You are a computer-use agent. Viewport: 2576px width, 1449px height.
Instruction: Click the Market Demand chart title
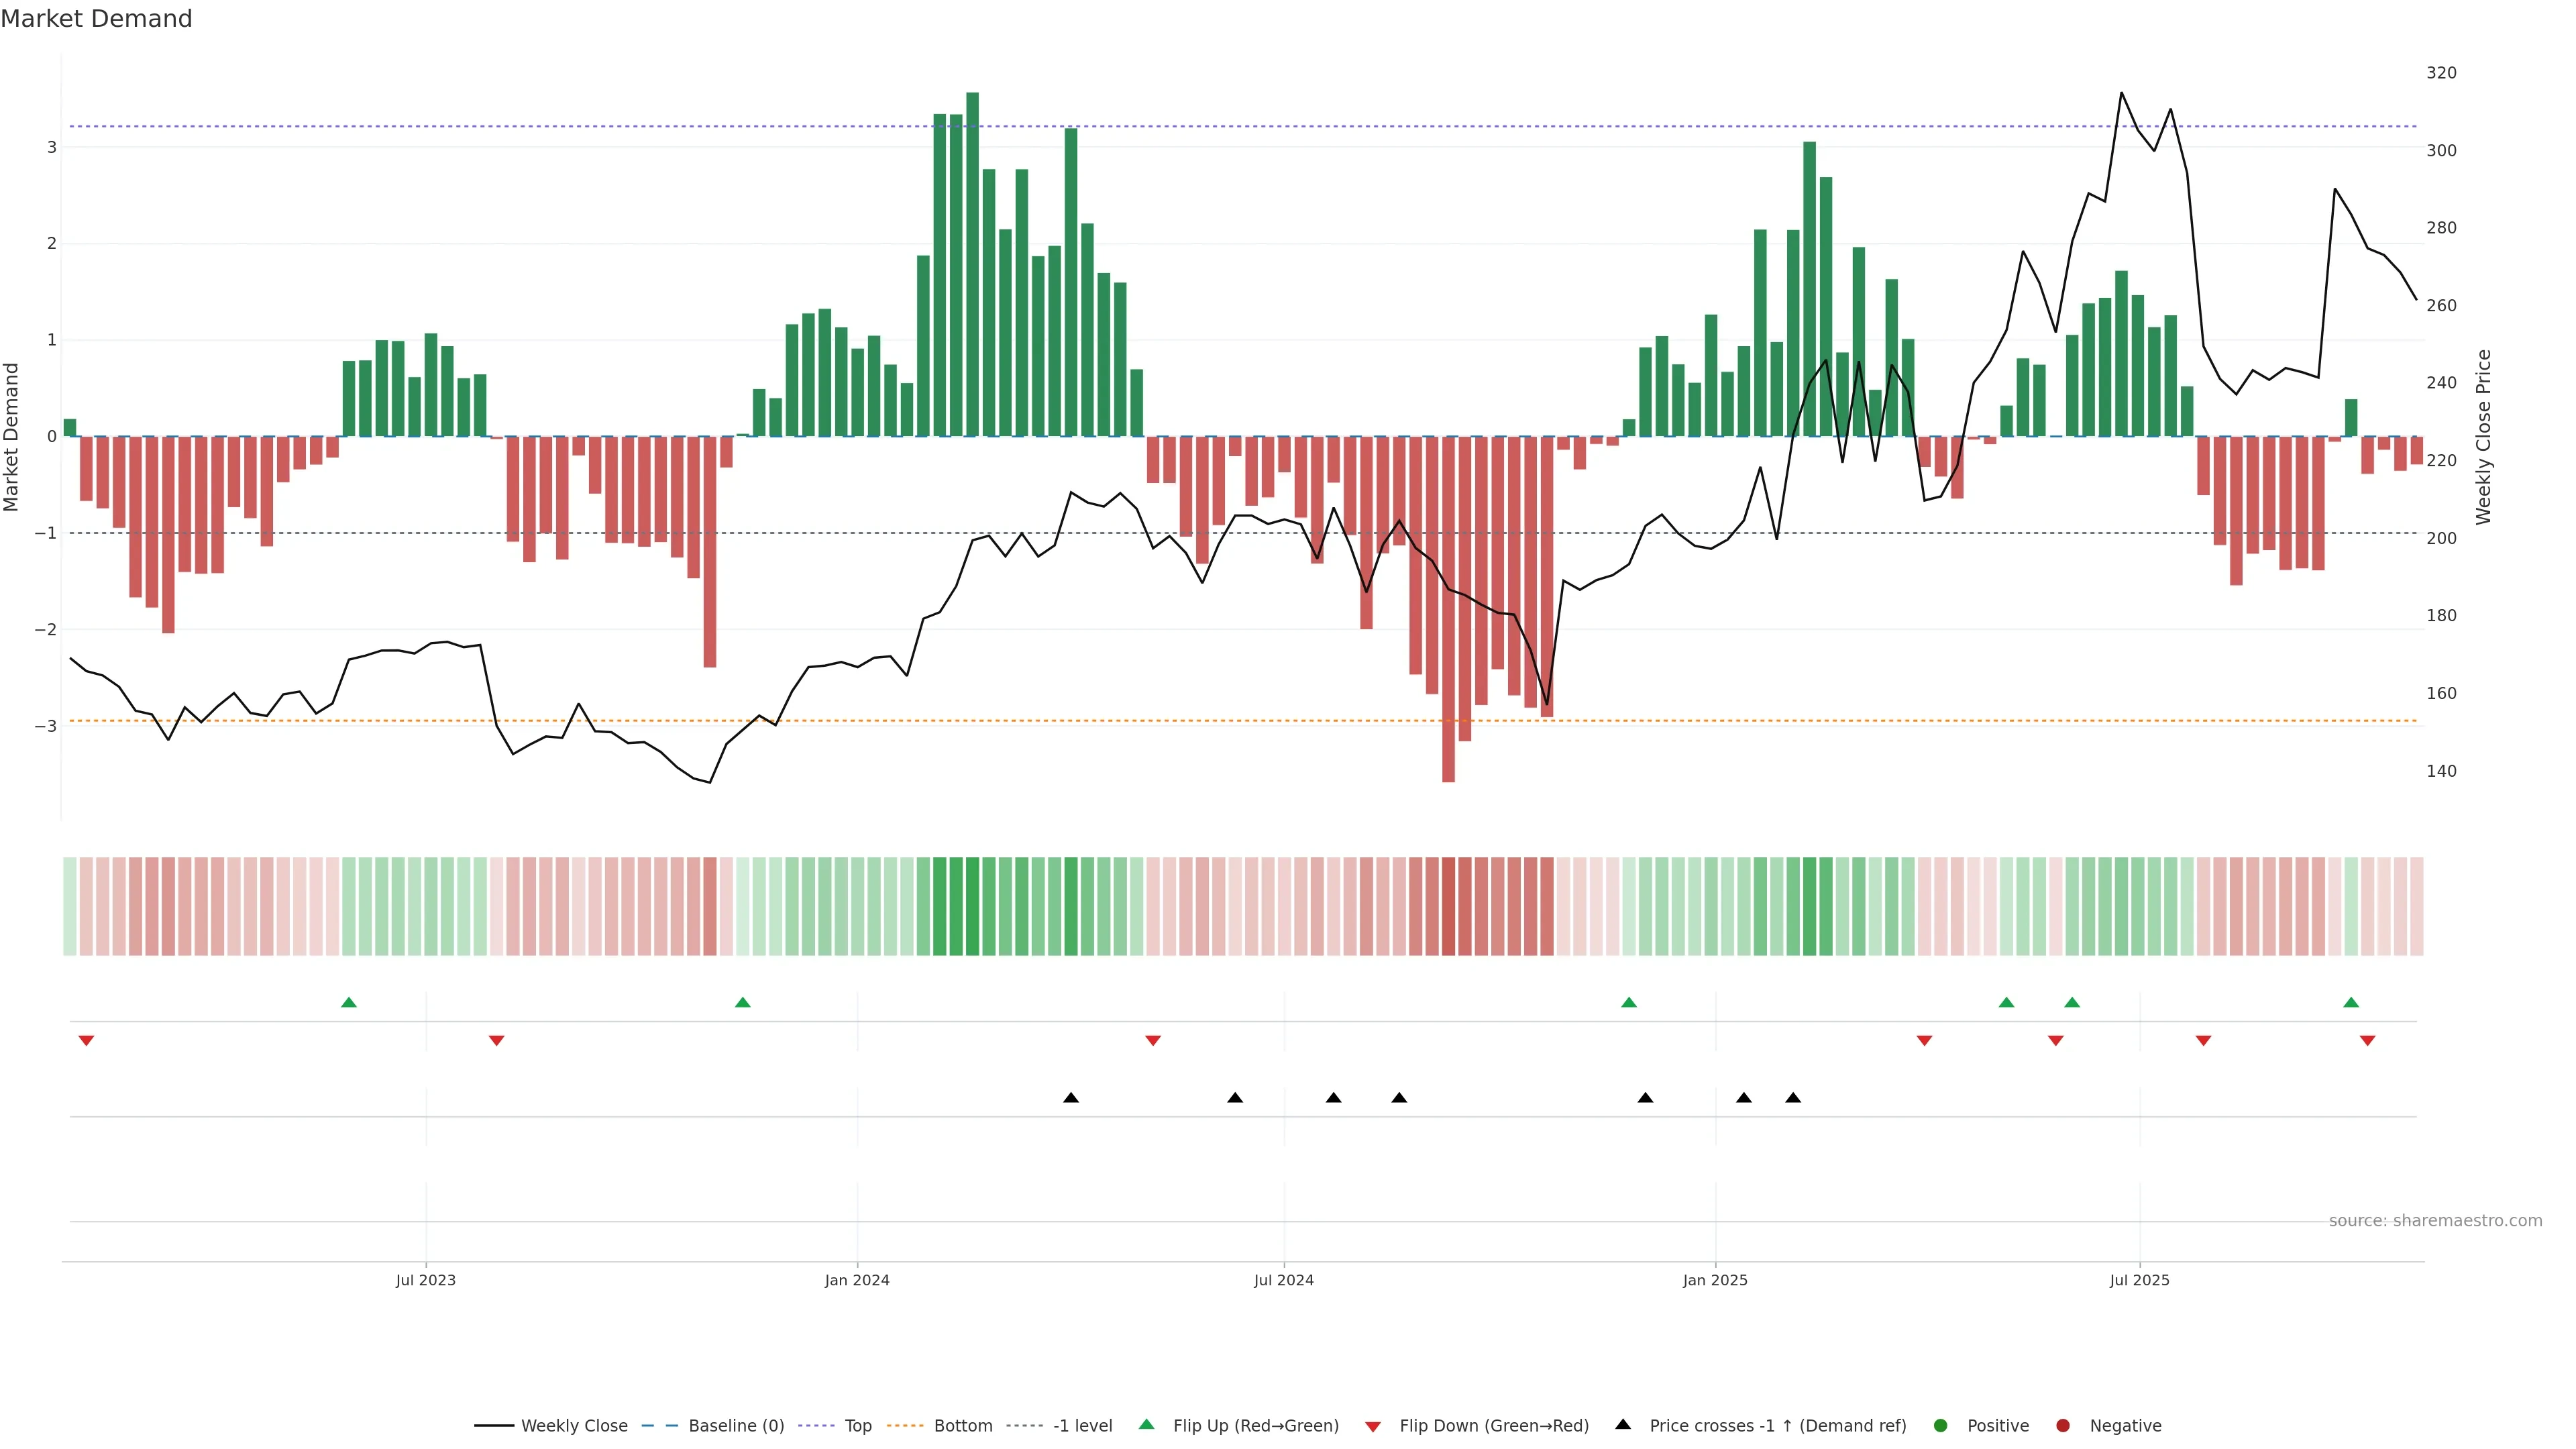pos(96,19)
